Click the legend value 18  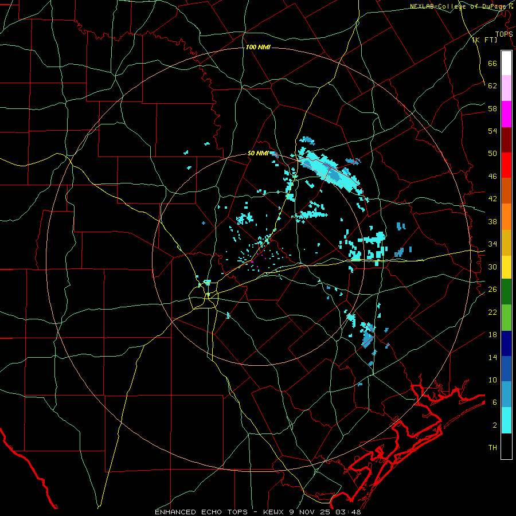[492, 335]
